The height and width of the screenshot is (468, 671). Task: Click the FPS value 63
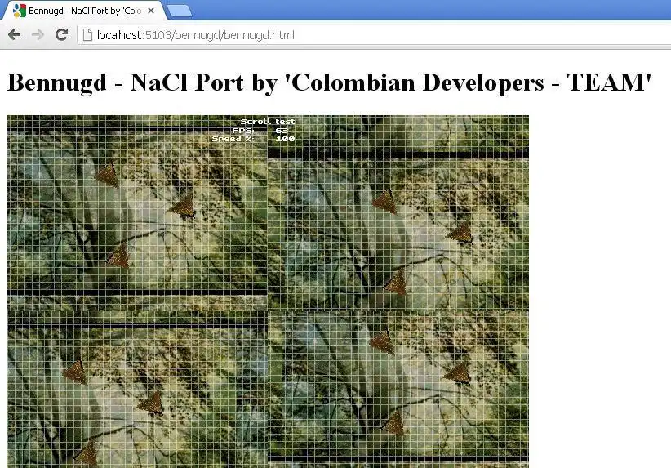(282, 130)
